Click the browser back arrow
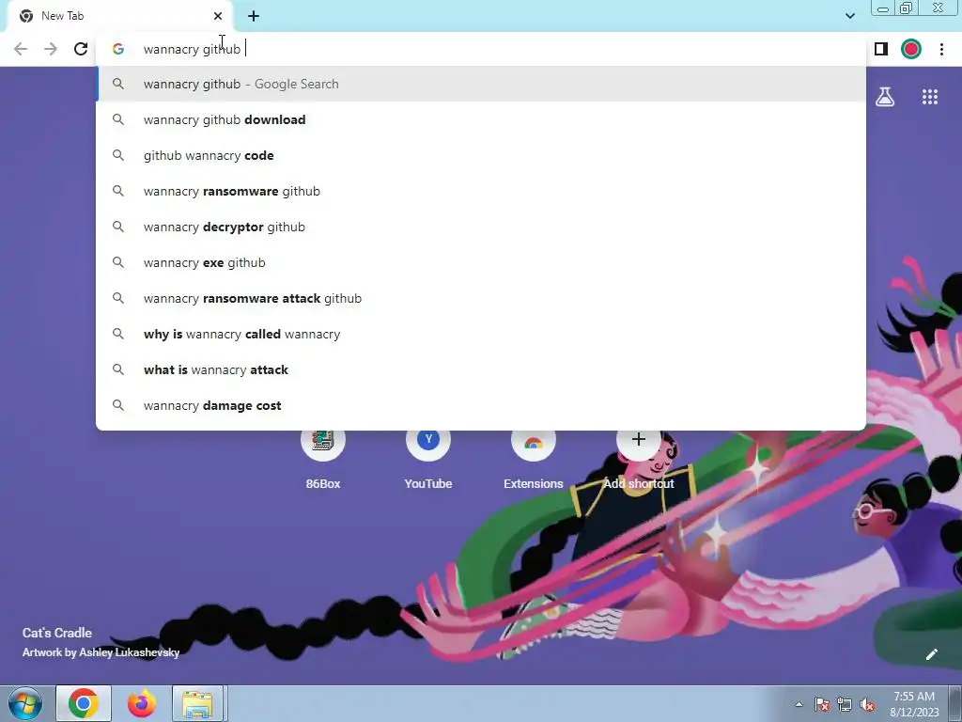The height and width of the screenshot is (722, 962). click(x=21, y=49)
